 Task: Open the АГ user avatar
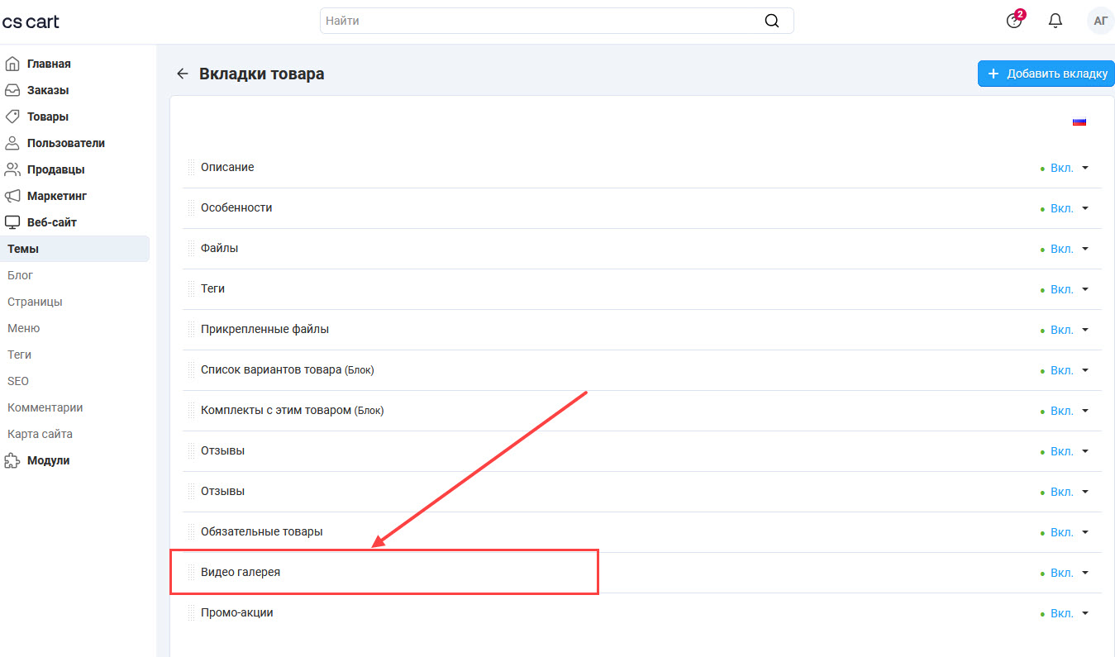tap(1100, 21)
